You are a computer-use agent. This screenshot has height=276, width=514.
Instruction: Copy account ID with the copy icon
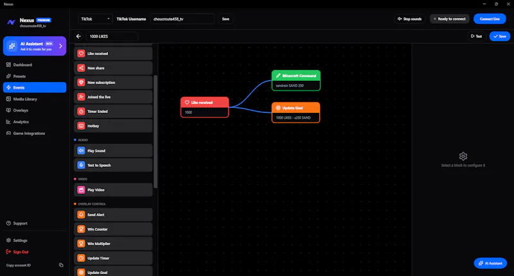tap(61, 265)
